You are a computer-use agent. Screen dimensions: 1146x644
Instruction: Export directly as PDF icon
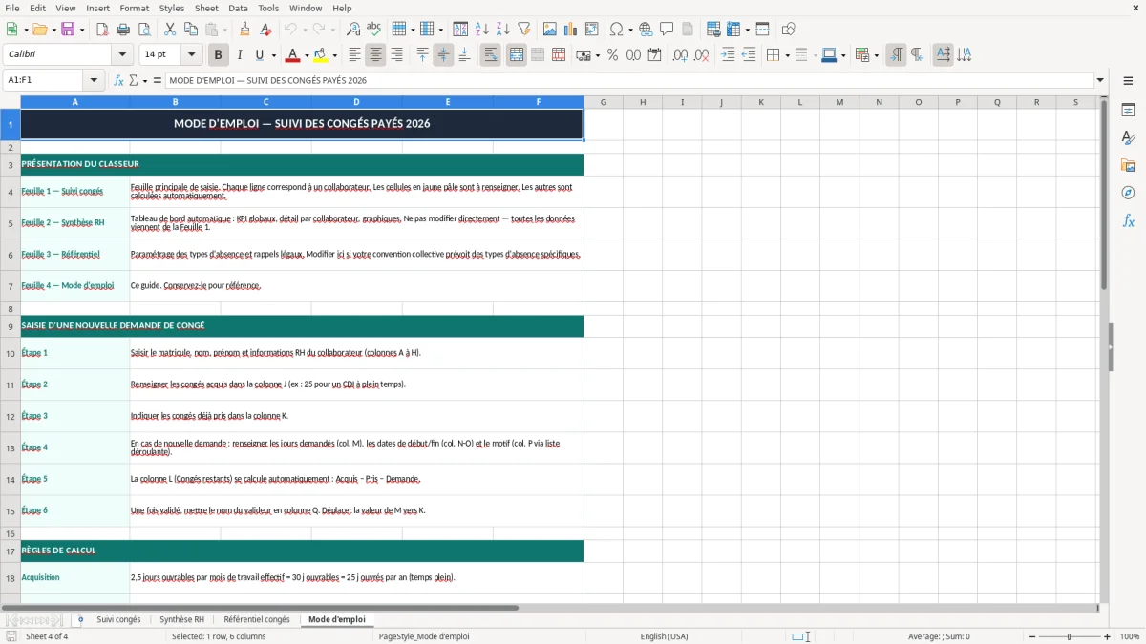pyautogui.click(x=102, y=30)
